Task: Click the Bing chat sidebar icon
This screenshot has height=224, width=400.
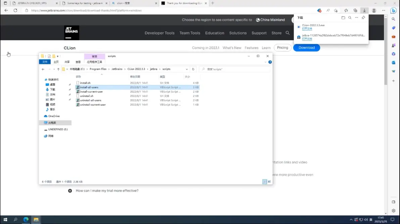Action: [394, 10]
